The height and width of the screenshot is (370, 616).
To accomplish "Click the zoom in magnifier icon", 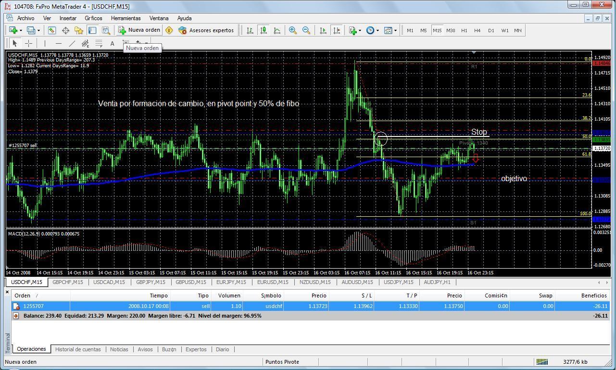I will (x=292, y=30).
